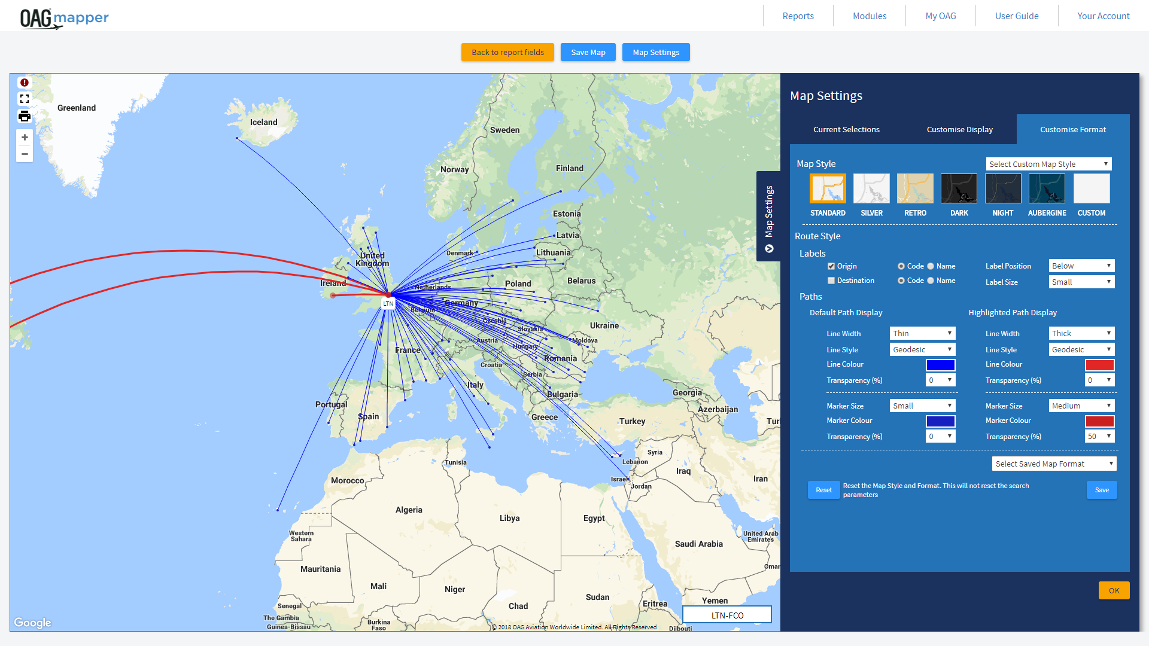
Task: Zoom out with the minus button
Action: [25, 154]
